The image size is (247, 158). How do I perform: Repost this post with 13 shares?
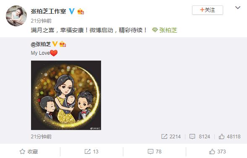(91, 152)
